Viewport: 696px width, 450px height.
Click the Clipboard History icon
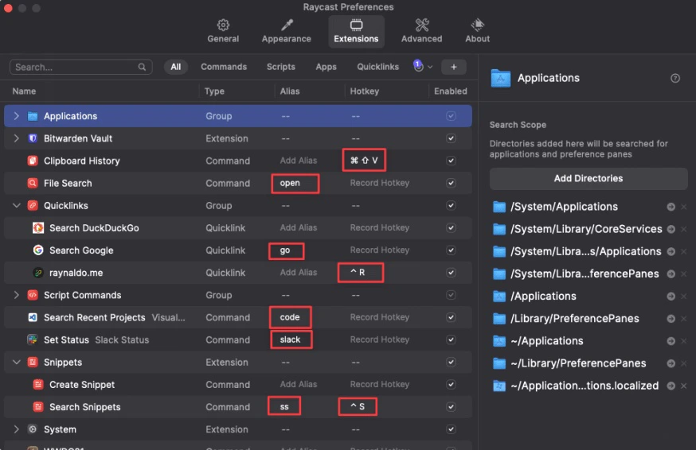33,161
